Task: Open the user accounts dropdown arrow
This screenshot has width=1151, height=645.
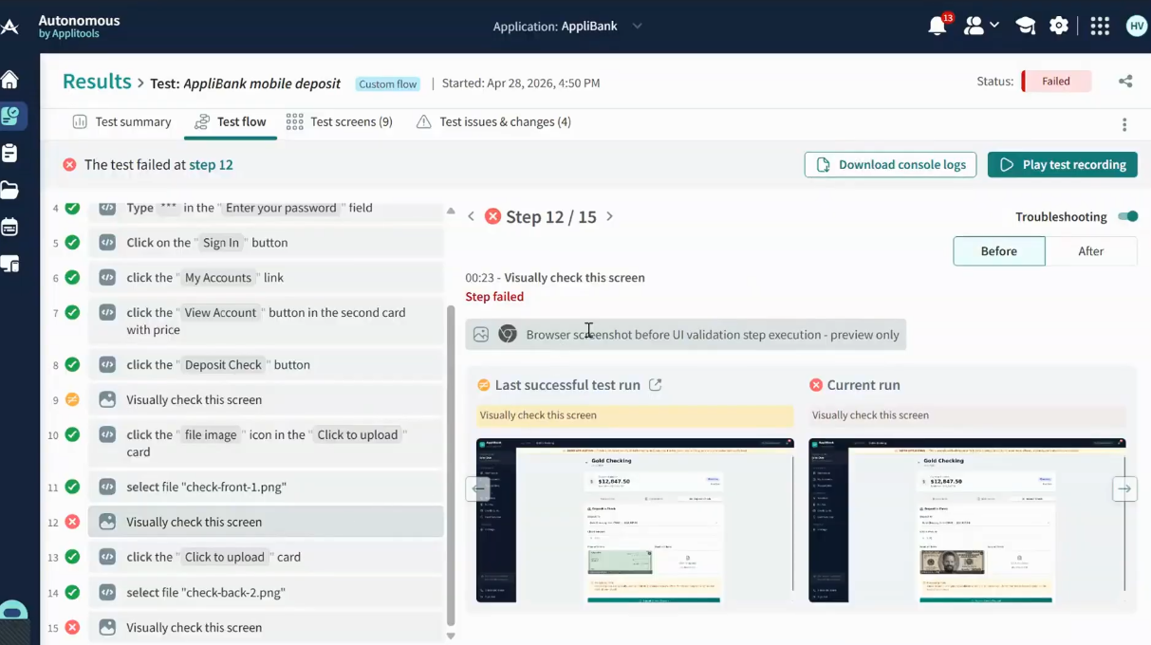Action: (994, 26)
